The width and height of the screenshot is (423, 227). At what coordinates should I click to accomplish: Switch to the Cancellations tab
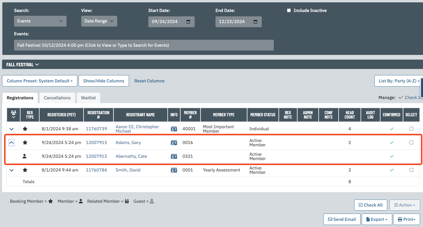57,98
